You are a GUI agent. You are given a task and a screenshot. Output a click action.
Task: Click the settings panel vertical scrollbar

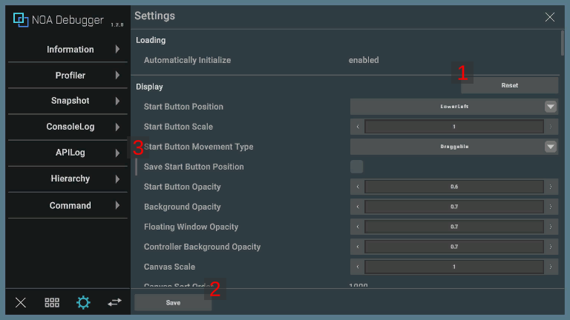coord(563,43)
